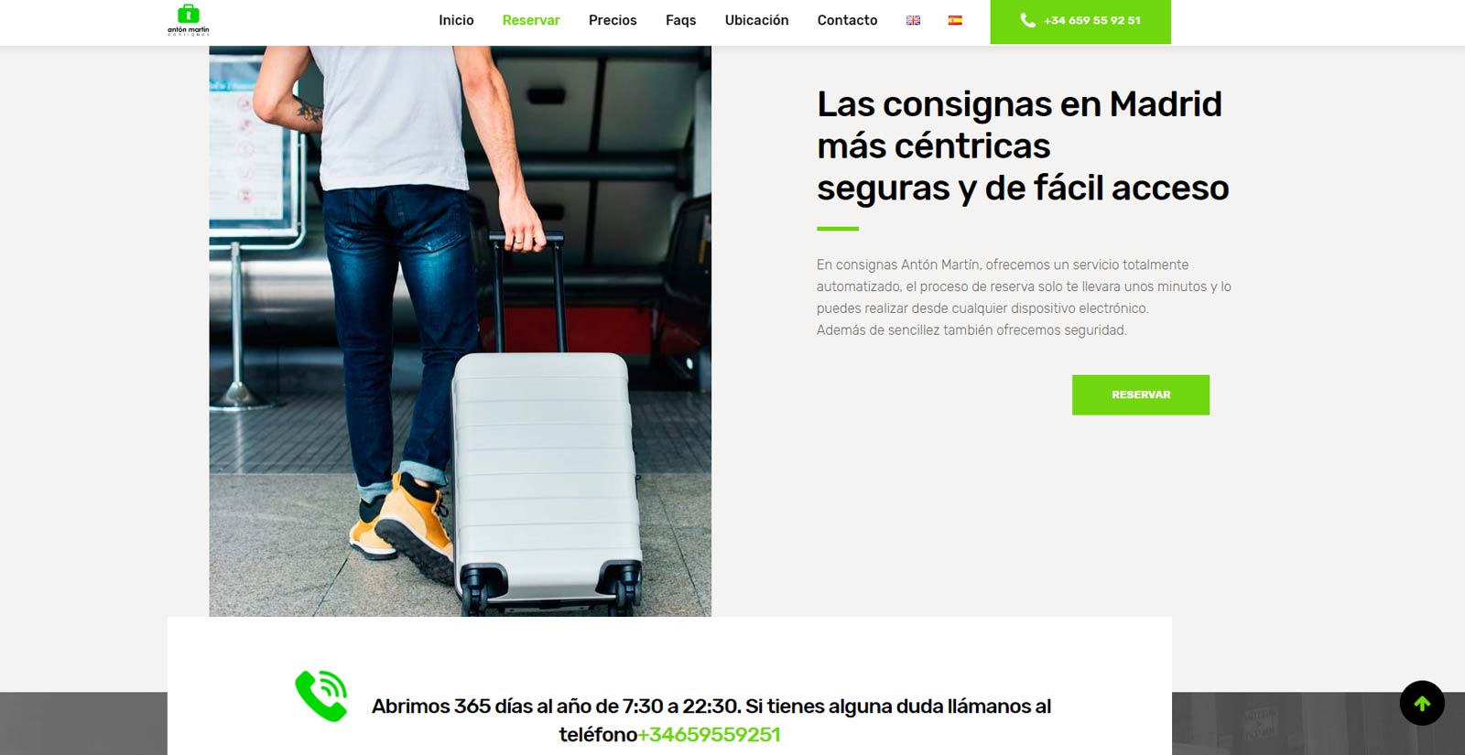This screenshot has height=755, width=1465.
Task: Click the +34659559251 phone link
Action: coord(709,735)
